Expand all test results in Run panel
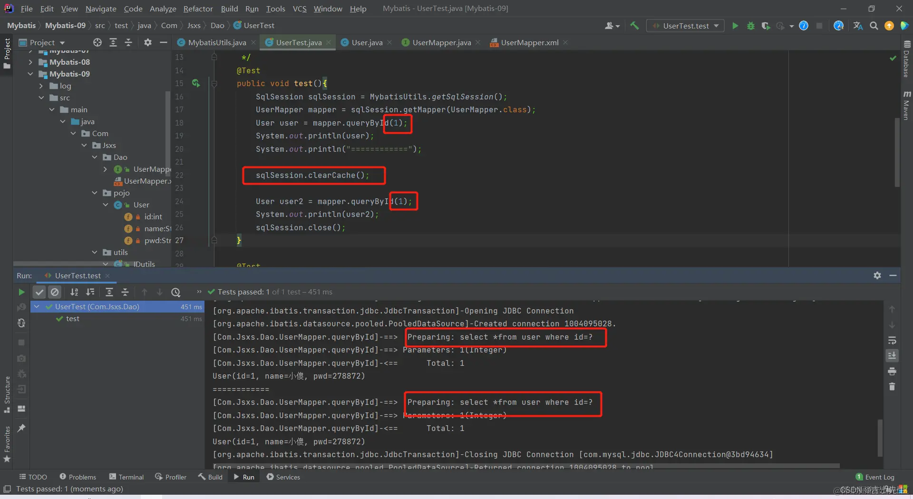The width and height of the screenshot is (913, 499). [109, 292]
